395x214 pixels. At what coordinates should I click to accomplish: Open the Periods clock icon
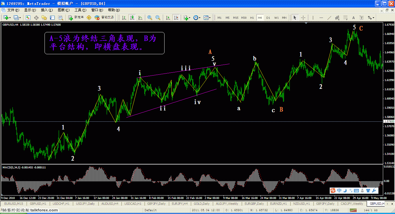point(196,18)
